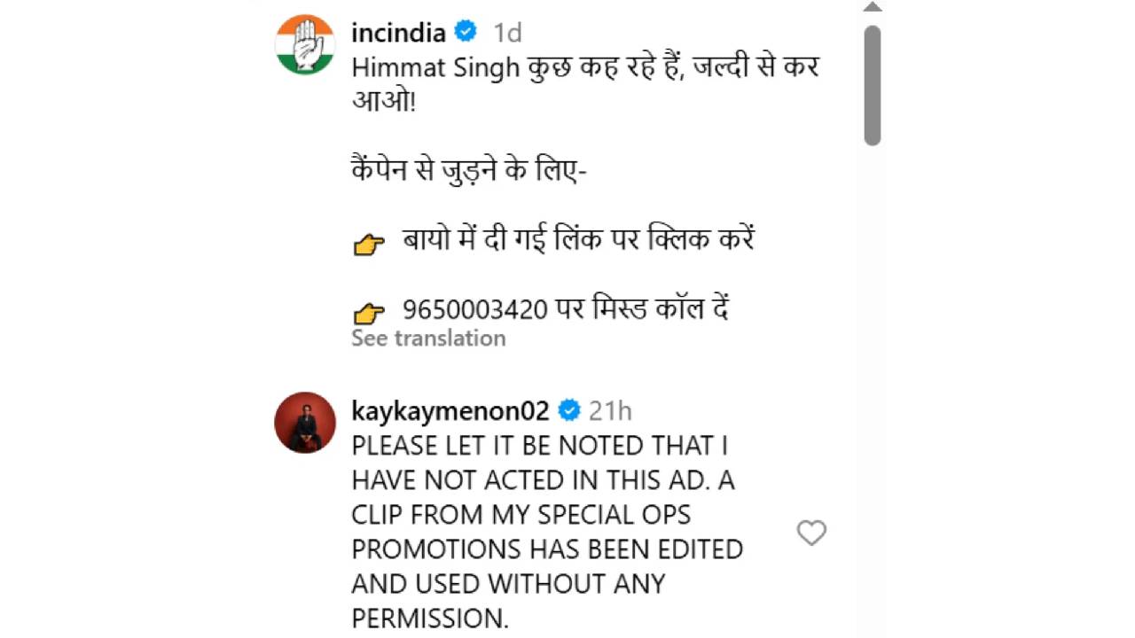Click the caption line 'कैंपेन से जुड़ने के लिए-'

(468, 171)
